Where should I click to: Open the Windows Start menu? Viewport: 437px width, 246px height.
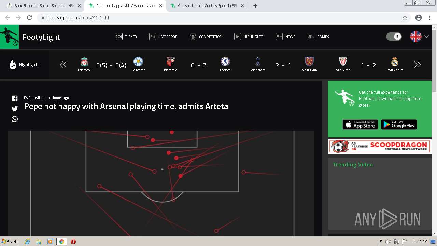(x=9, y=241)
